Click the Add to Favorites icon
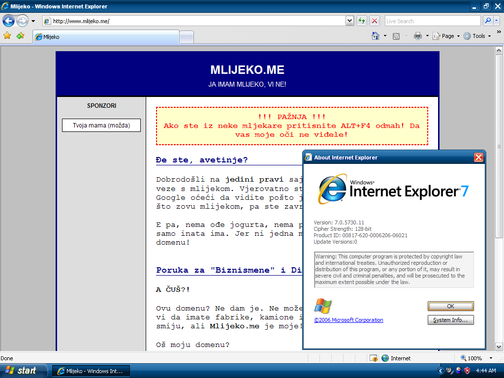 20,36
